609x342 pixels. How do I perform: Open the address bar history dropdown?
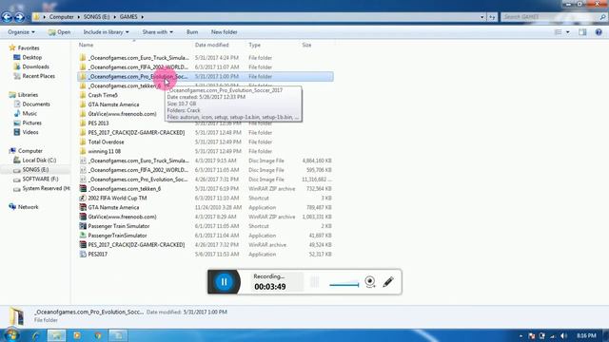482,17
